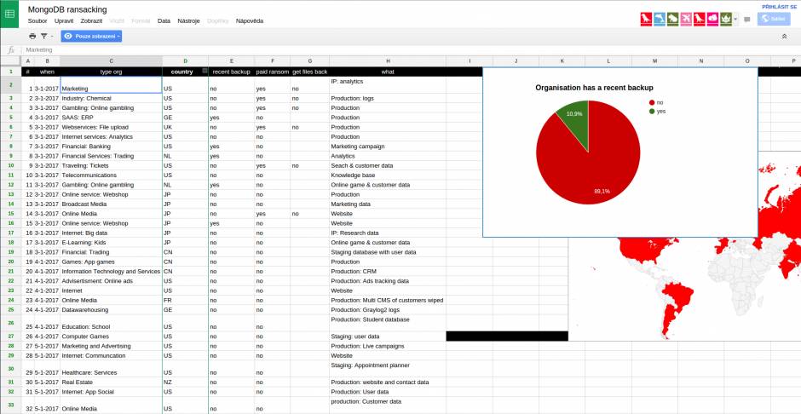Click the country cell 'UK'
This screenshot has height=414, width=801.
[x=186, y=127]
